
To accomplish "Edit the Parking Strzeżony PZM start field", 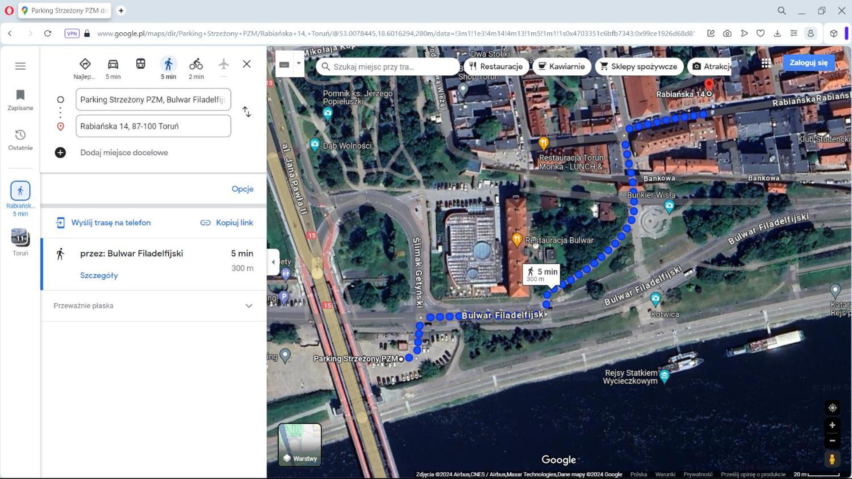I will pos(153,99).
